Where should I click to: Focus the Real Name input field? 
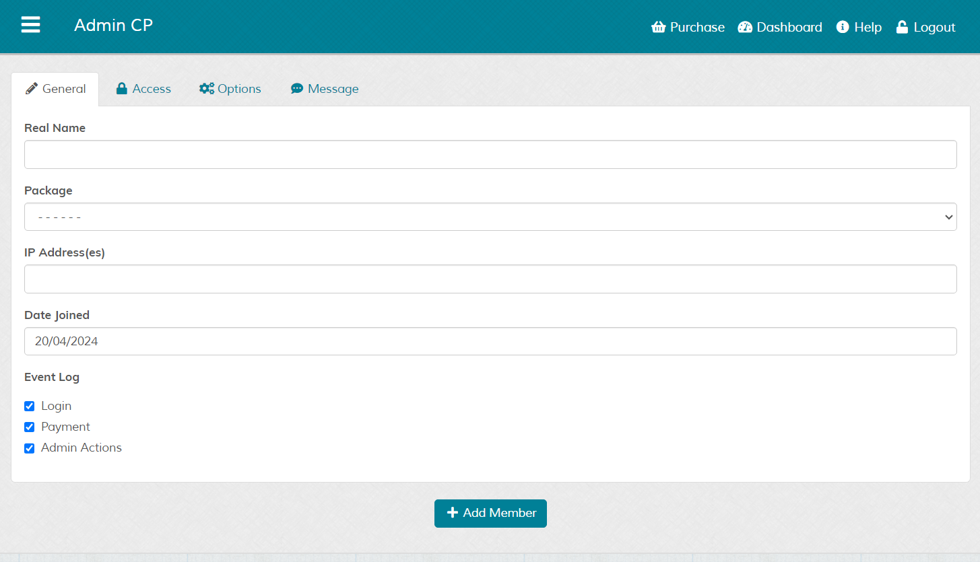click(490, 155)
